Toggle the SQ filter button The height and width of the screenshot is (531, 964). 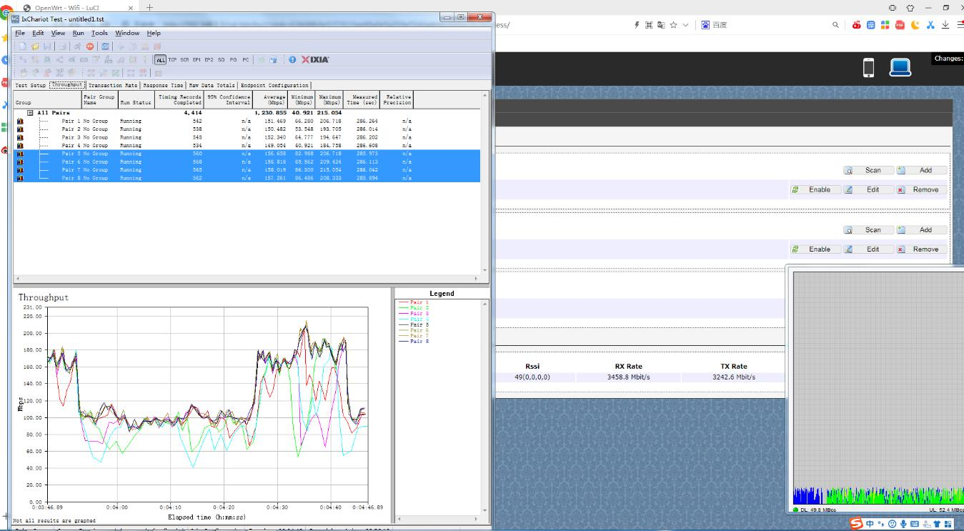[222, 60]
